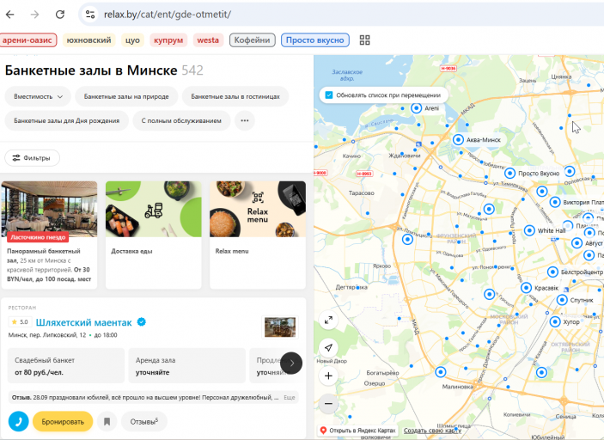The width and height of the screenshot is (604, 440).
Task: Open the Просто вкусно tab group
Action: [315, 40]
